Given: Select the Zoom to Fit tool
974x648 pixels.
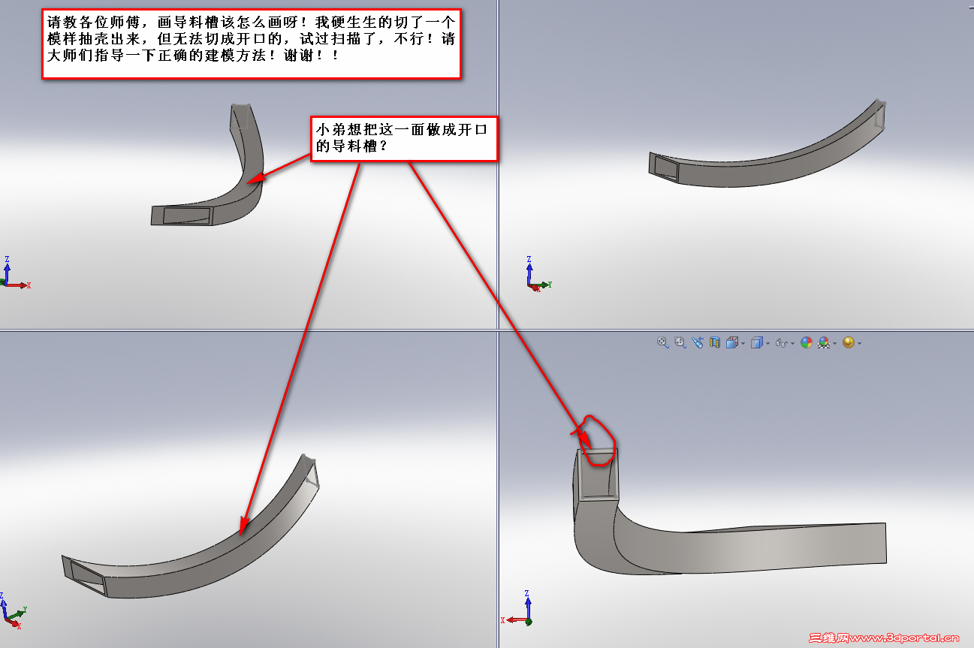Looking at the screenshot, I should click(662, 342).
